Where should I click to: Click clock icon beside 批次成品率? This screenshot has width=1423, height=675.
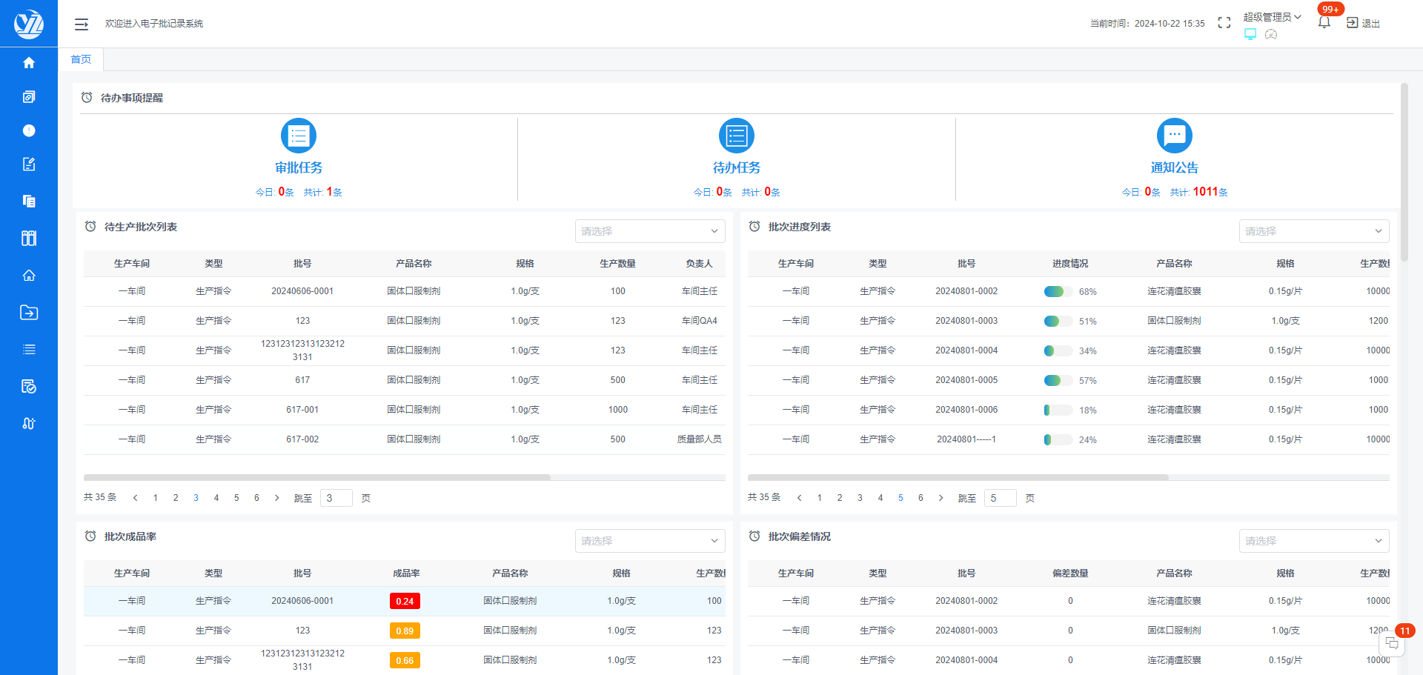click(90, 536)
